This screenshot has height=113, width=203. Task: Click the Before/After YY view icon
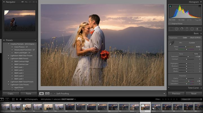coord(47,94)
